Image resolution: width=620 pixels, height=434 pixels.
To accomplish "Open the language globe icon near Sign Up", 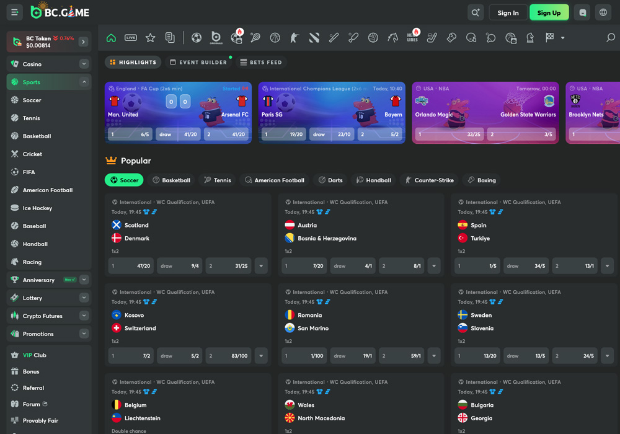I will tap(603, 12).
